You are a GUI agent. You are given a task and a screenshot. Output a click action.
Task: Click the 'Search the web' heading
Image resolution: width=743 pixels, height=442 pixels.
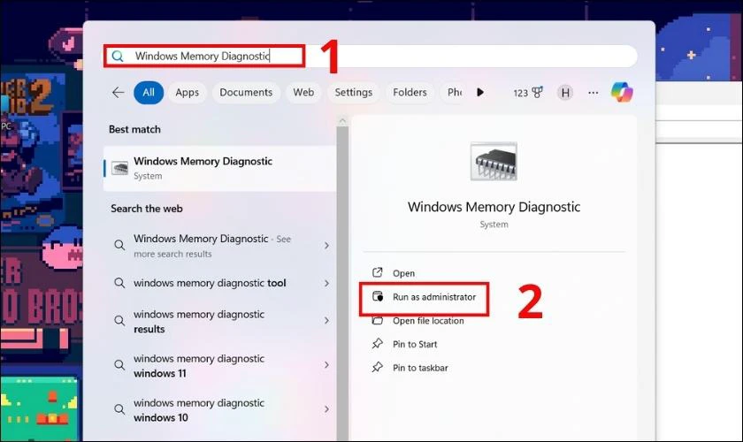[x=147, y=209]
